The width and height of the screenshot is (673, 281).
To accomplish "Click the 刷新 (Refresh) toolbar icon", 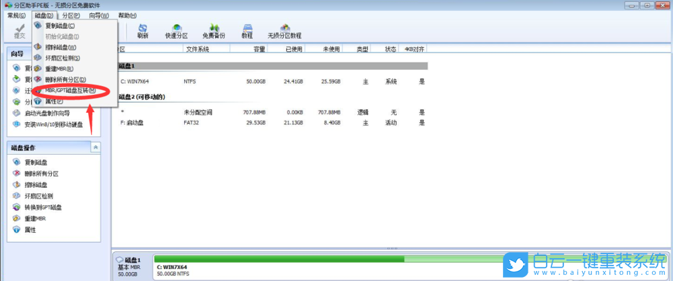I will [143, 30].
